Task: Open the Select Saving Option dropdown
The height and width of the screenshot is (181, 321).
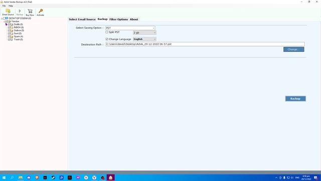Action: click(130, 28)
